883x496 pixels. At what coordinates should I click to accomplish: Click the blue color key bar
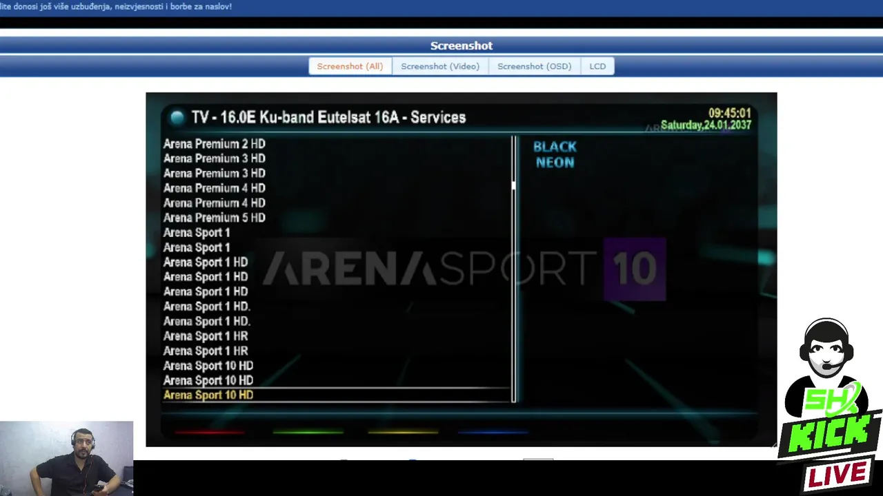click(x=493, y=432)
